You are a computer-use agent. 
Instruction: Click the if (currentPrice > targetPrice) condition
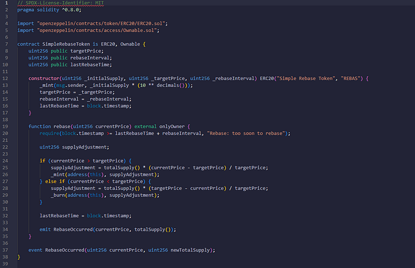[x=82, y=161]
